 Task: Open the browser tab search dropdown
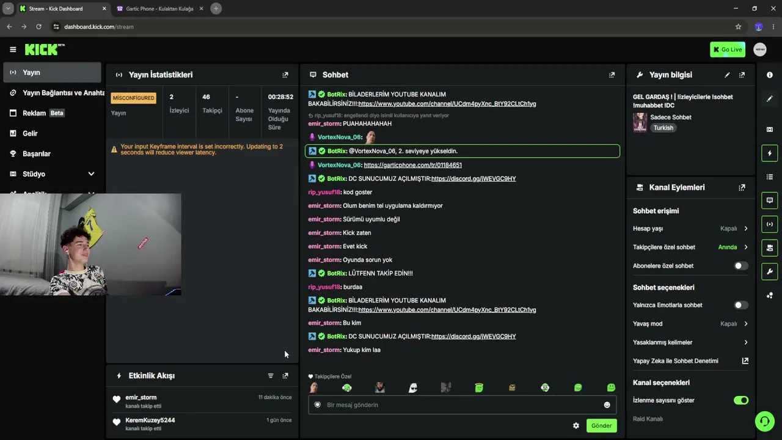tap(8, 9)
